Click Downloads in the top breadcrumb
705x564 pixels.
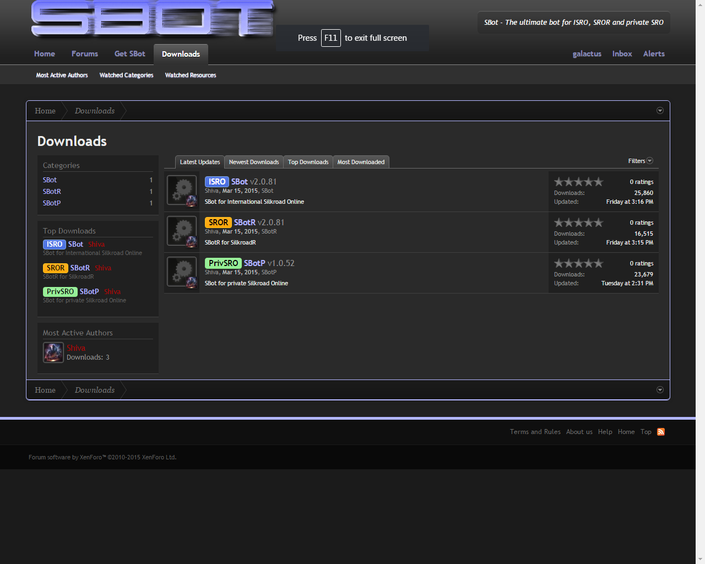point(95,111)
